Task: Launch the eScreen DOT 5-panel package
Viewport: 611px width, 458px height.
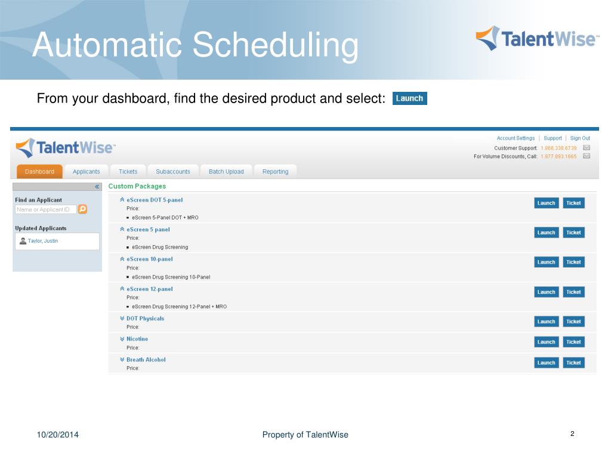Action: click(x=547, y=203)
